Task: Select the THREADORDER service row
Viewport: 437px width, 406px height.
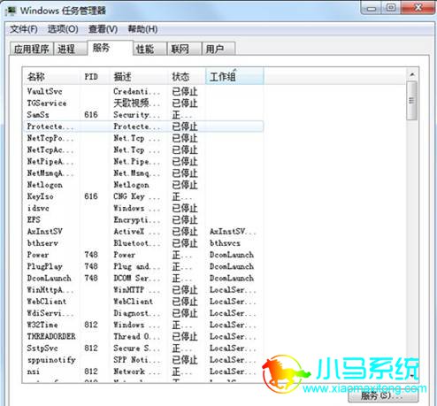Action: tap(143, 336)
